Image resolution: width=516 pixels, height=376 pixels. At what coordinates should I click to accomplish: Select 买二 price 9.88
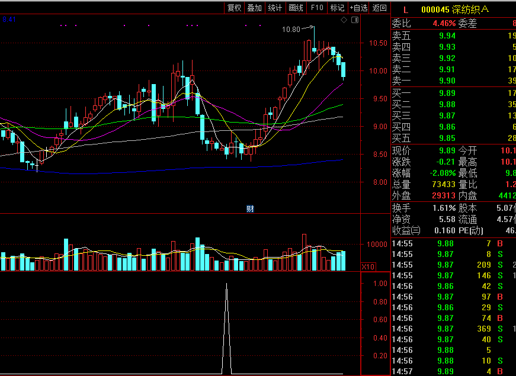(x=447, y=104)
